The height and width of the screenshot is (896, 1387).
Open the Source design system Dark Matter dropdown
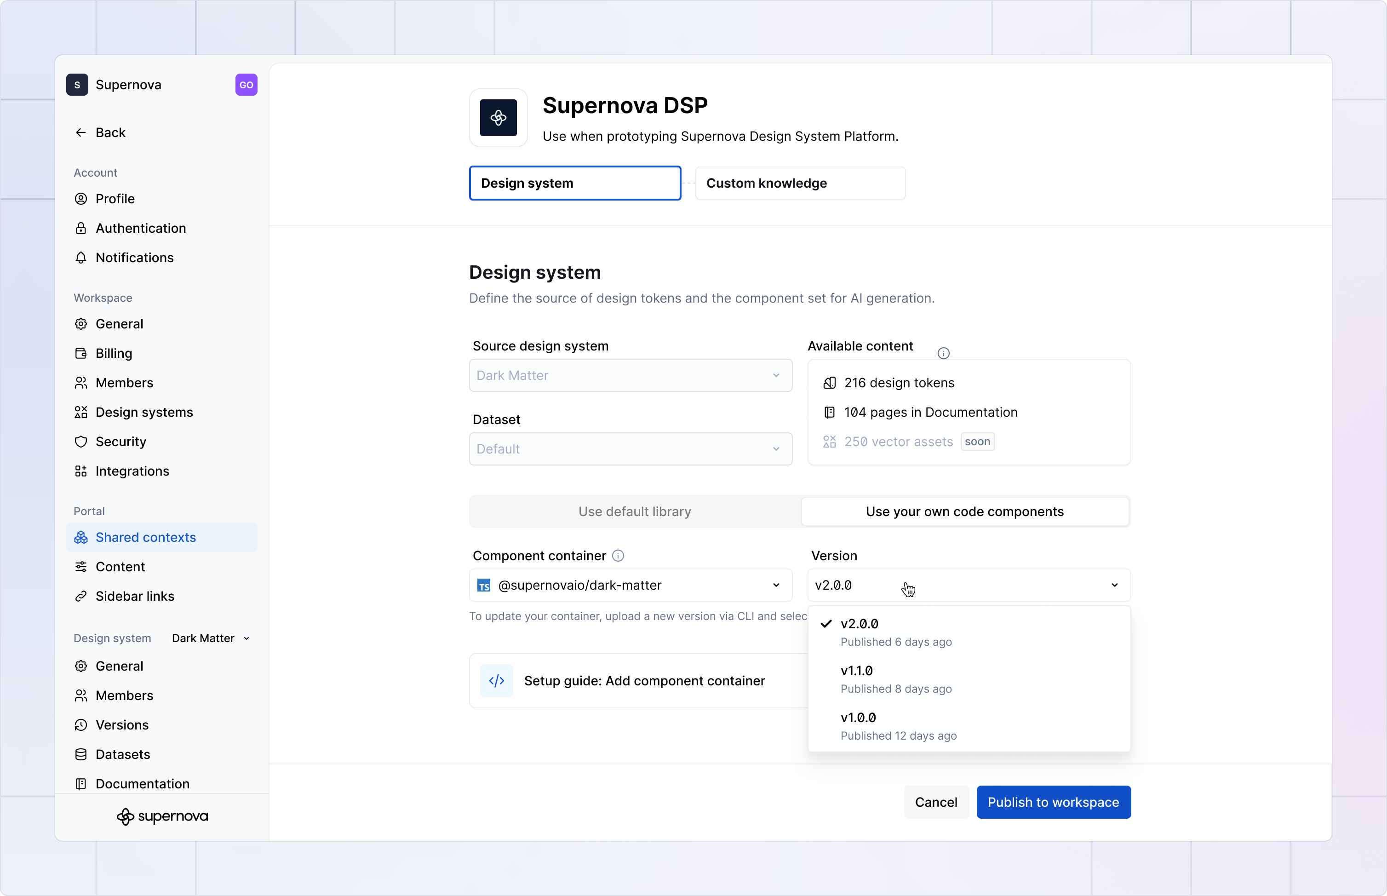coord(630,375)
